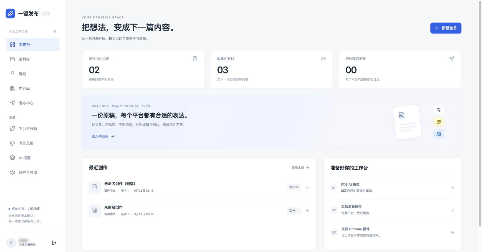Click the 收集的素材 count 03
This screenshot has width=482, height=252.
pyautogui.click(x=223, y=70)
